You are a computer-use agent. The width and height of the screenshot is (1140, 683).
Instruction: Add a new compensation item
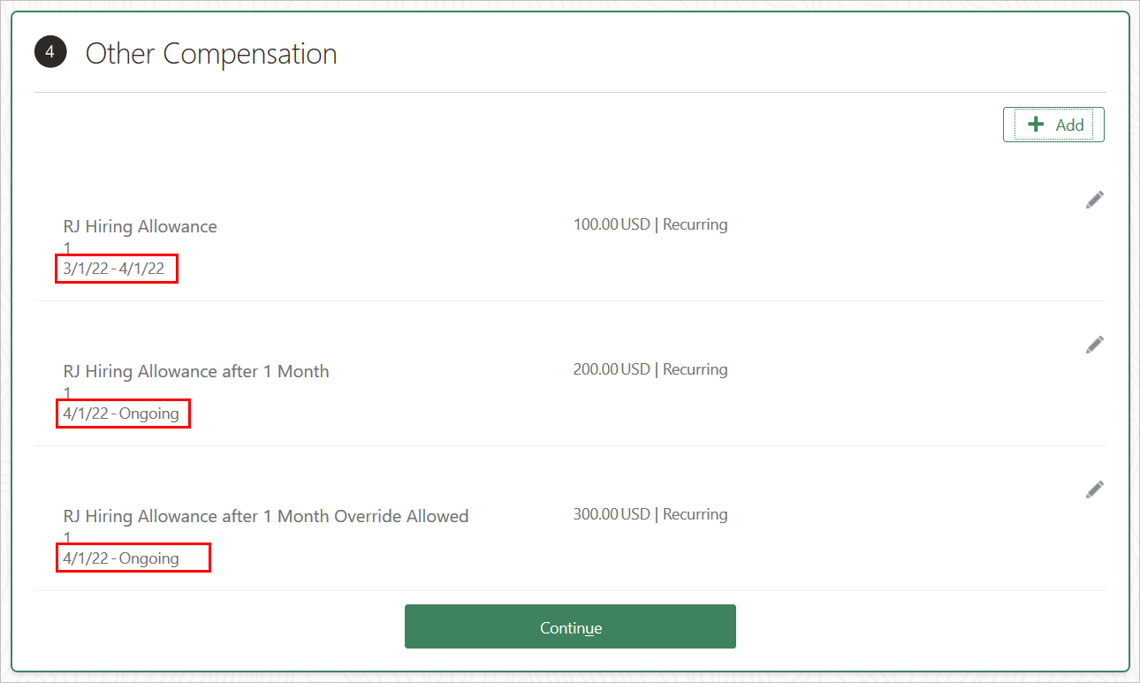point(1053,125)
